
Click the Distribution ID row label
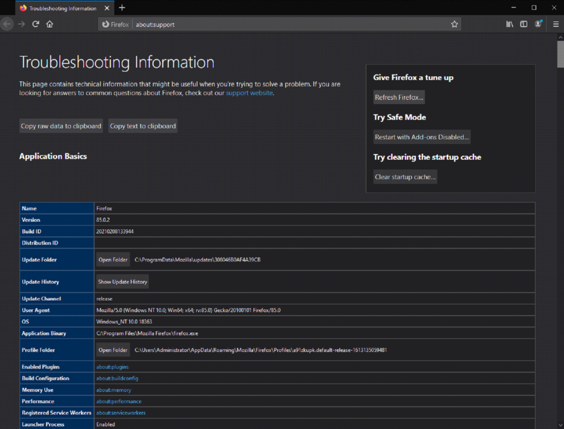point(40,243)
